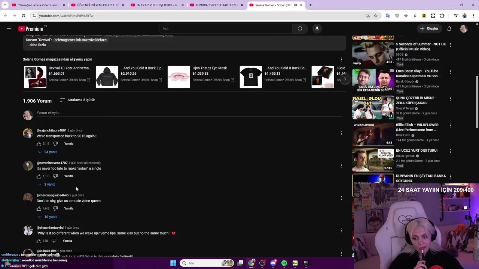Open options for Billie Eilish WILDFLOWER video

point(450,125)
